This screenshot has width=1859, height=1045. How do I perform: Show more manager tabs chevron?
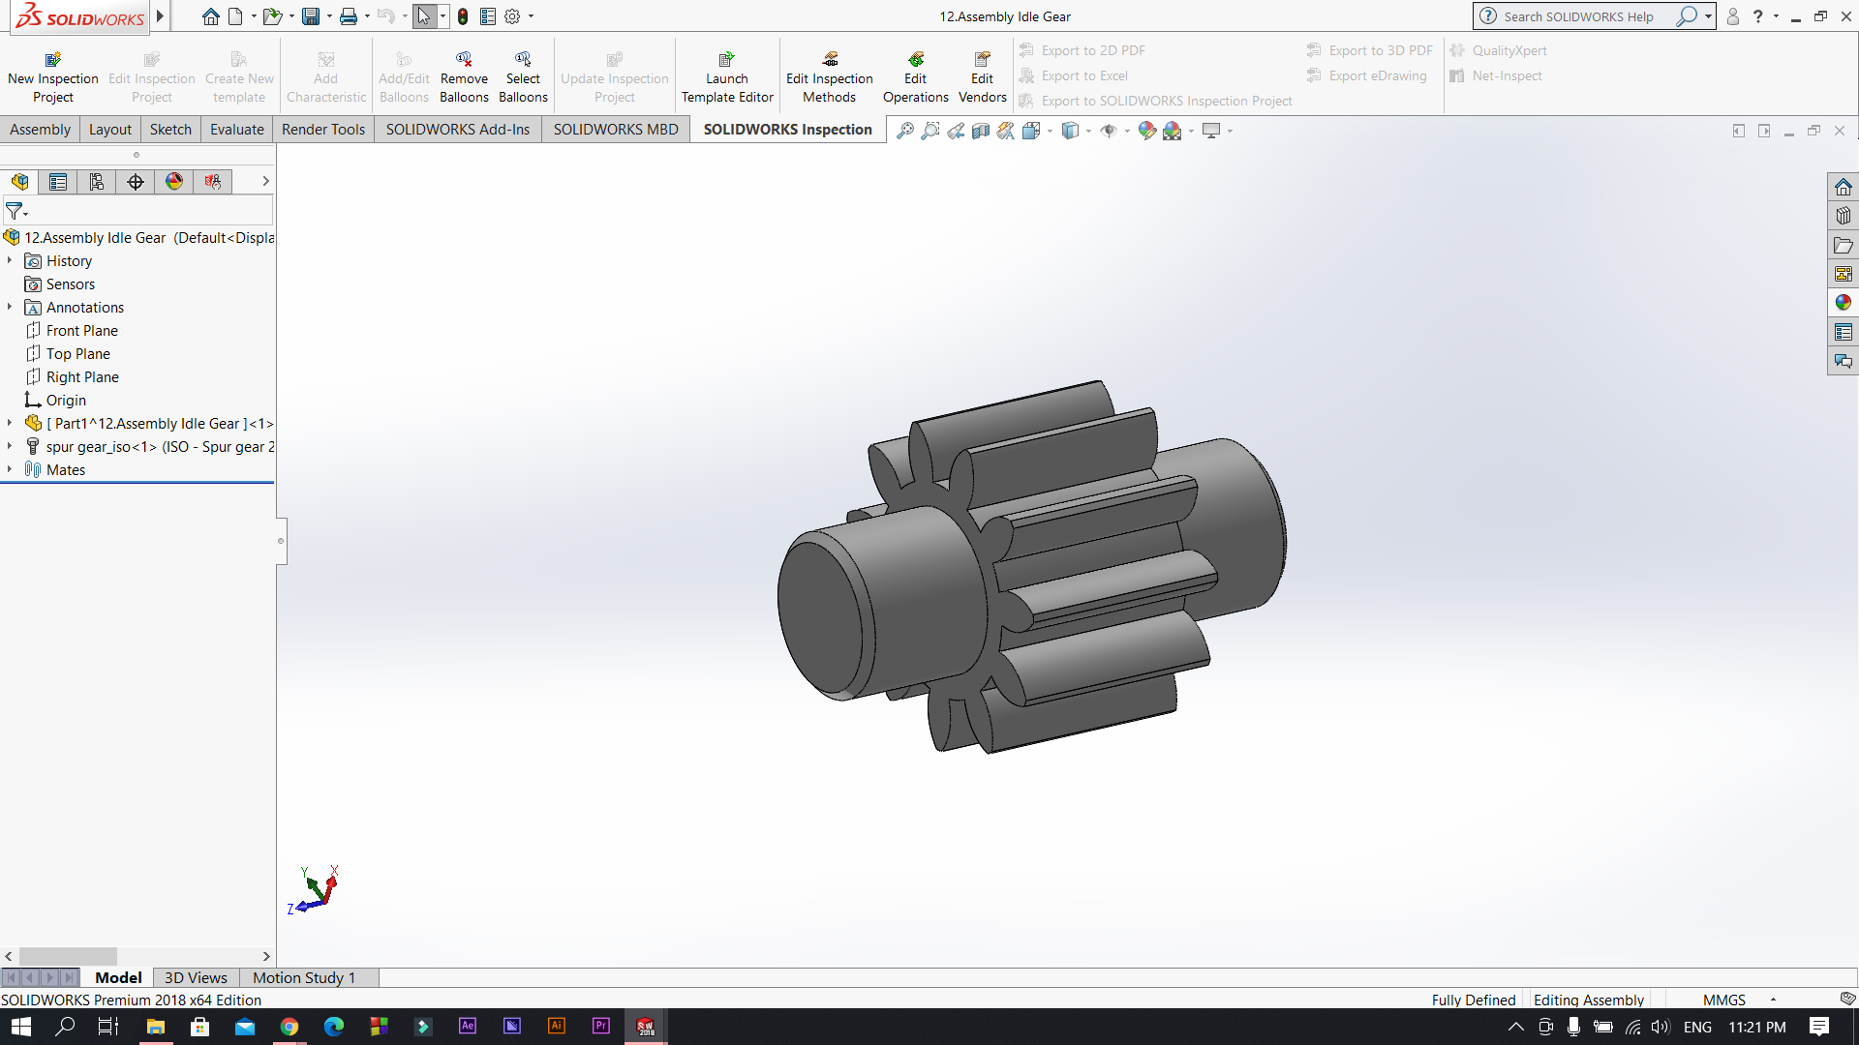tap(265, 181)
